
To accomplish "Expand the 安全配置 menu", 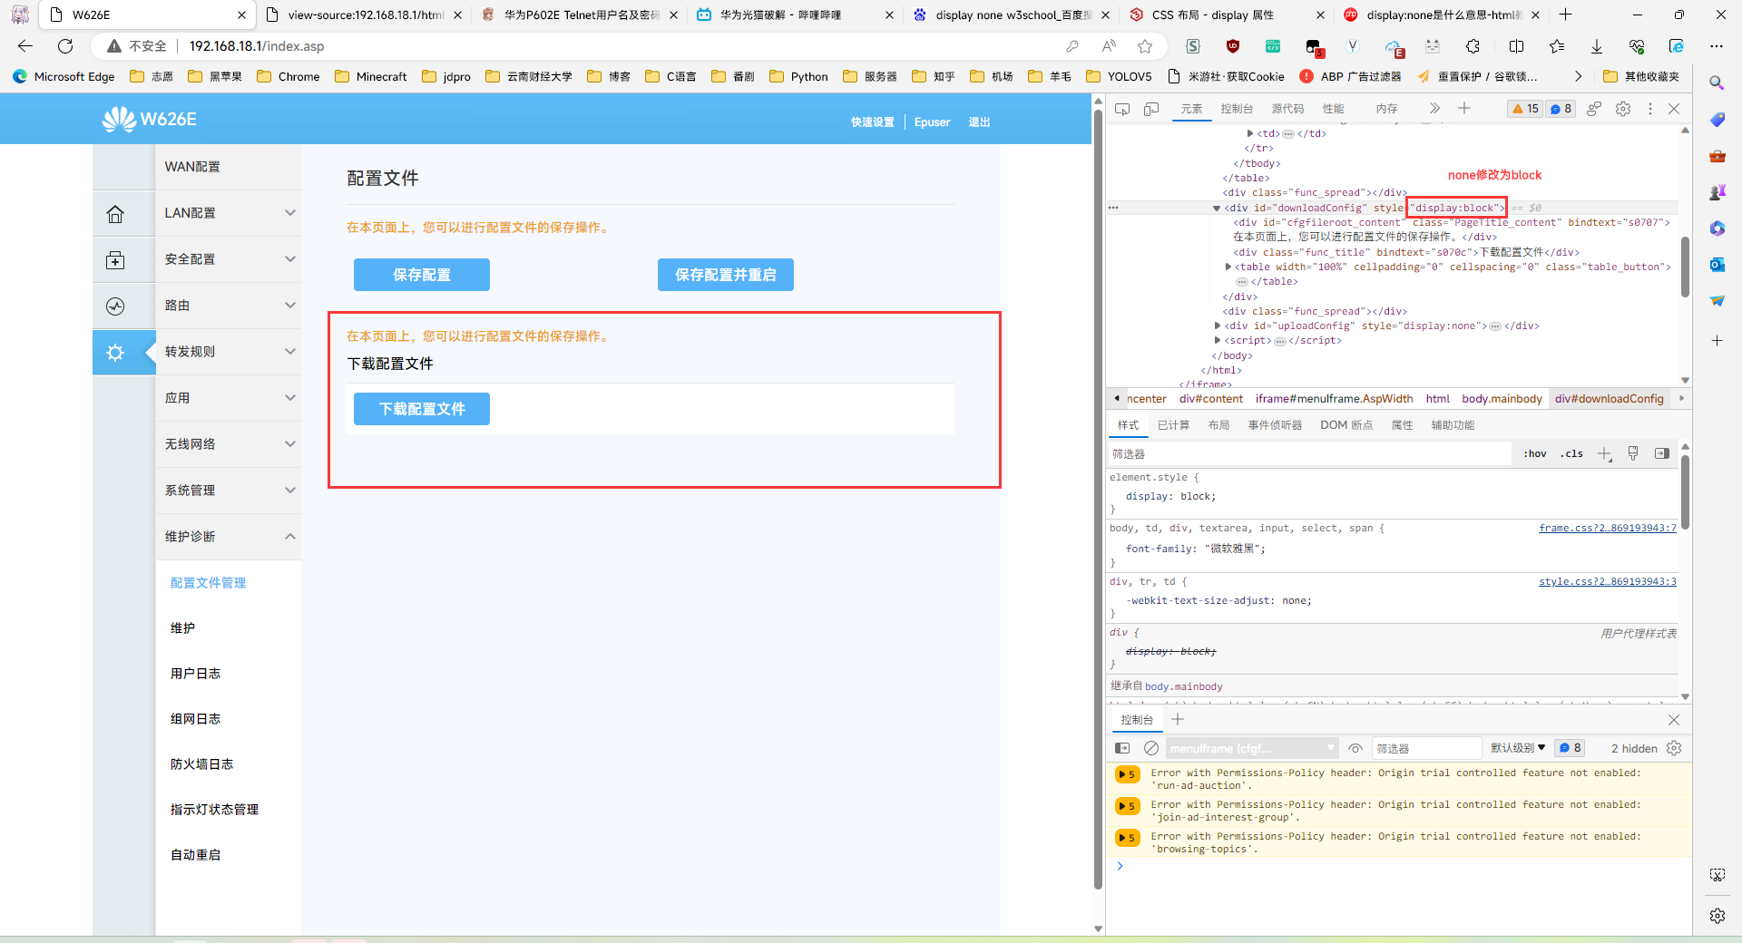I will point(228,259).
